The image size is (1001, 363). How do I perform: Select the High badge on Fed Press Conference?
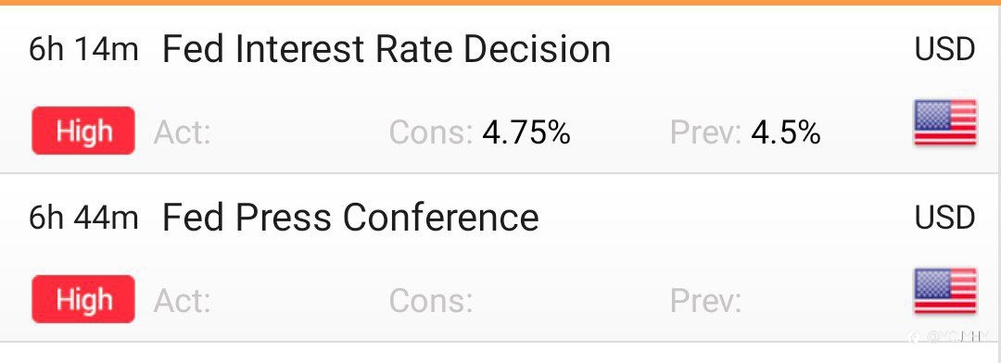click(83, 299)
